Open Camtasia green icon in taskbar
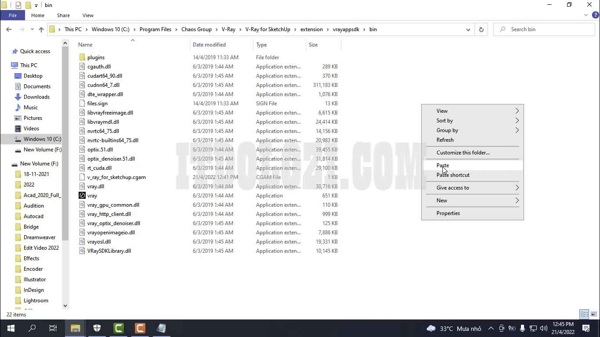Viewport: 600px width, 337px height. pyautogui.click(x=119, y=328)
